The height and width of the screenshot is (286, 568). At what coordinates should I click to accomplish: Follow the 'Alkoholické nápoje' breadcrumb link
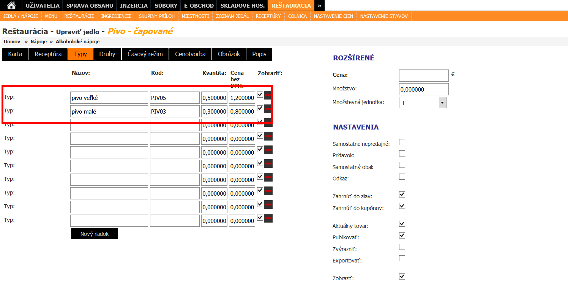click(77, 41)
